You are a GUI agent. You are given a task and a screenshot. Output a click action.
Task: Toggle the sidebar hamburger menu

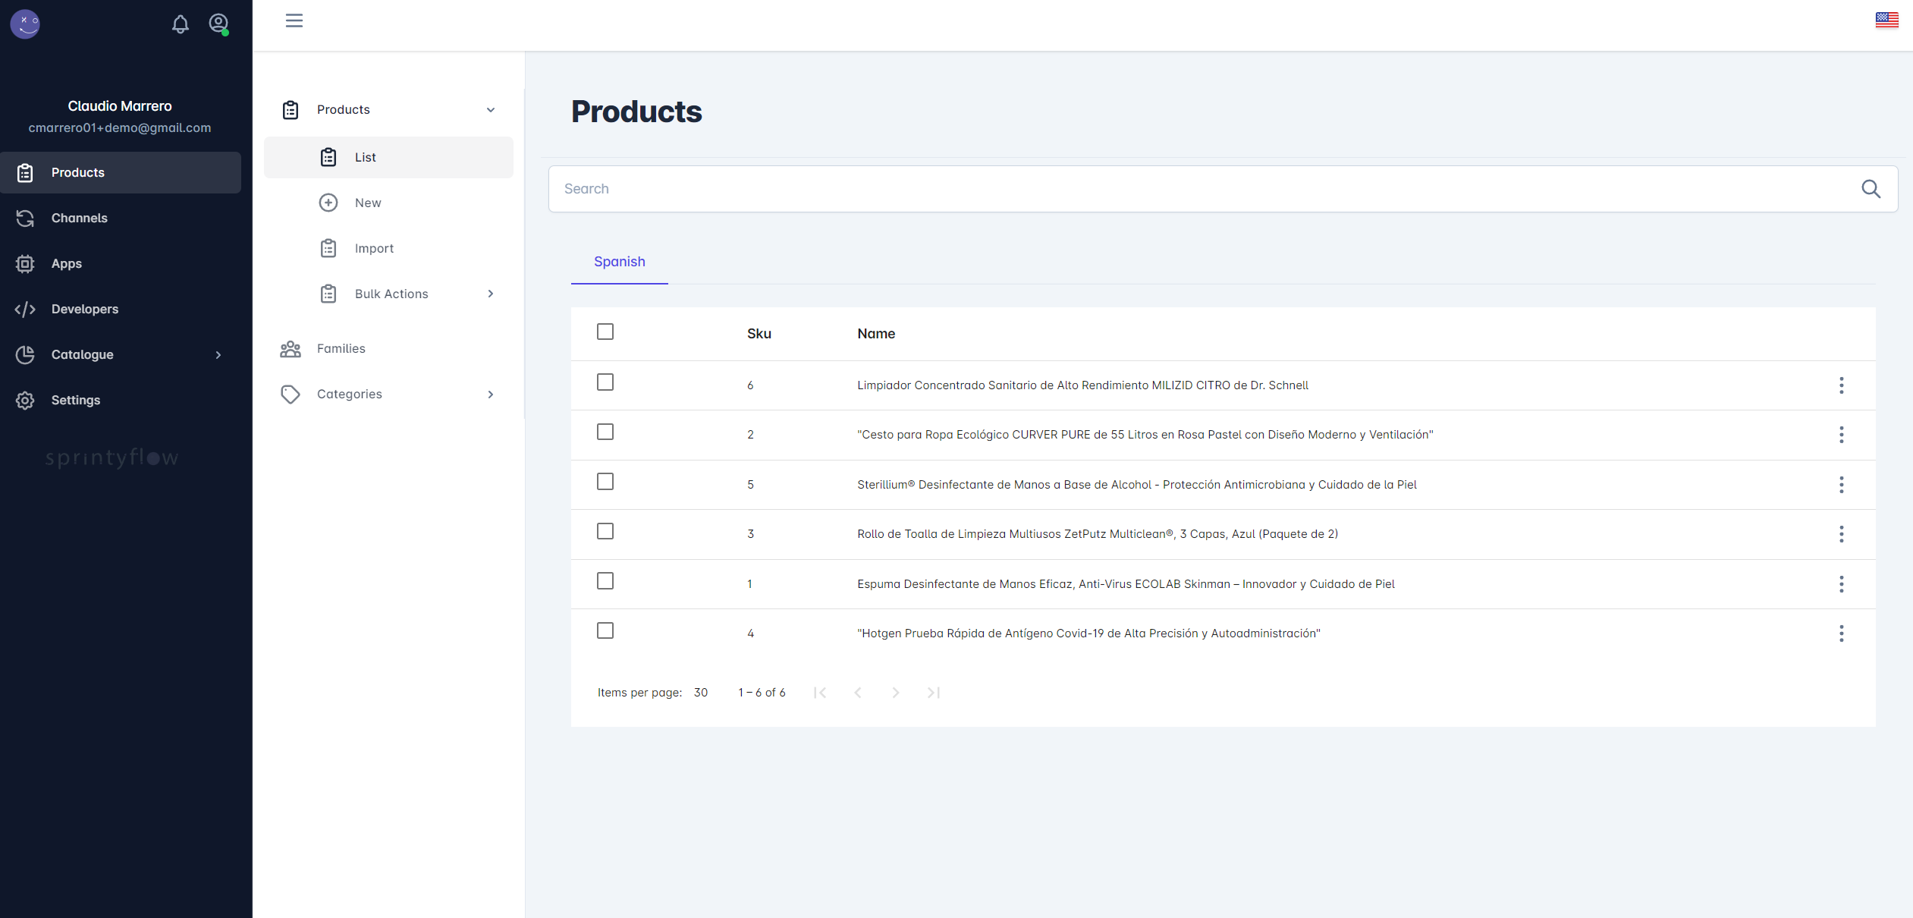[294, 20]
